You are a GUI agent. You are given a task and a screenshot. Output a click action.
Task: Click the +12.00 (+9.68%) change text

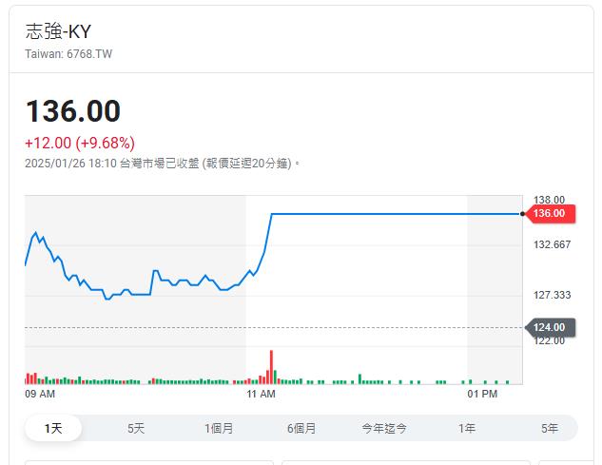(x=80, y=143)
